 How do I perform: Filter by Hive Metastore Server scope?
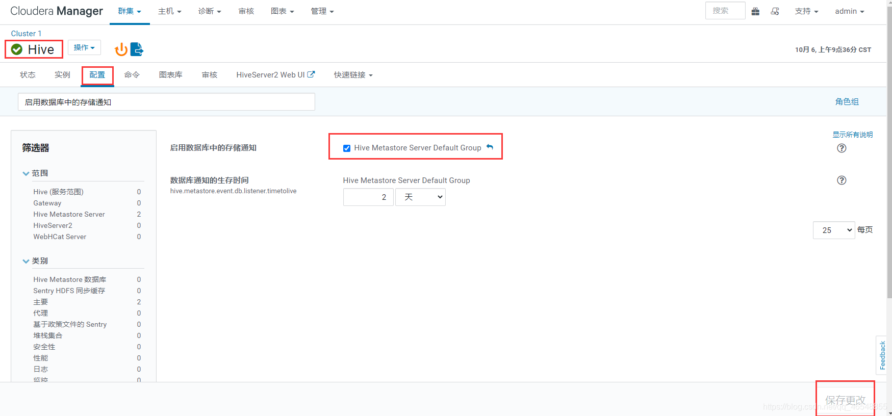(x=69, y=214)
